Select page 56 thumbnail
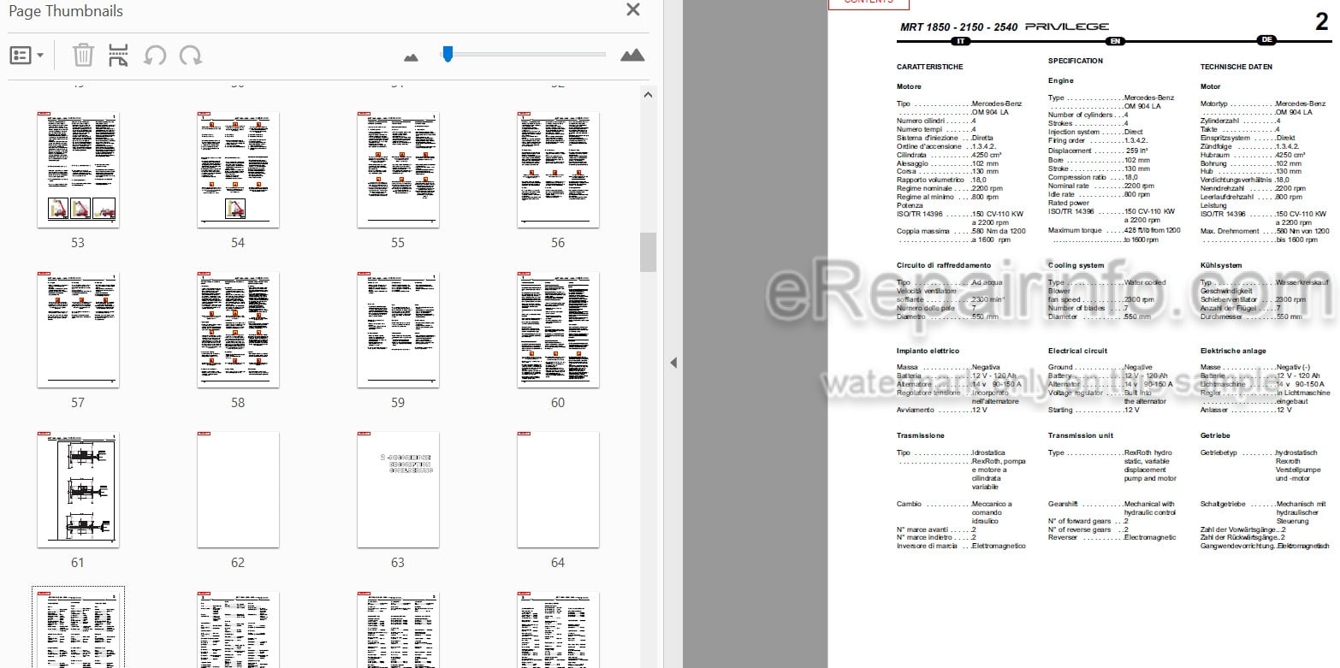The image size is (1340, 668). (558, 169)
